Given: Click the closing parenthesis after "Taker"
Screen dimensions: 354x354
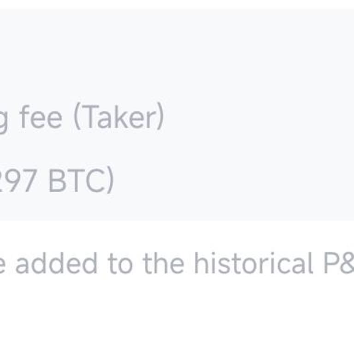Looking at the screenshot, I should point(159,118).
